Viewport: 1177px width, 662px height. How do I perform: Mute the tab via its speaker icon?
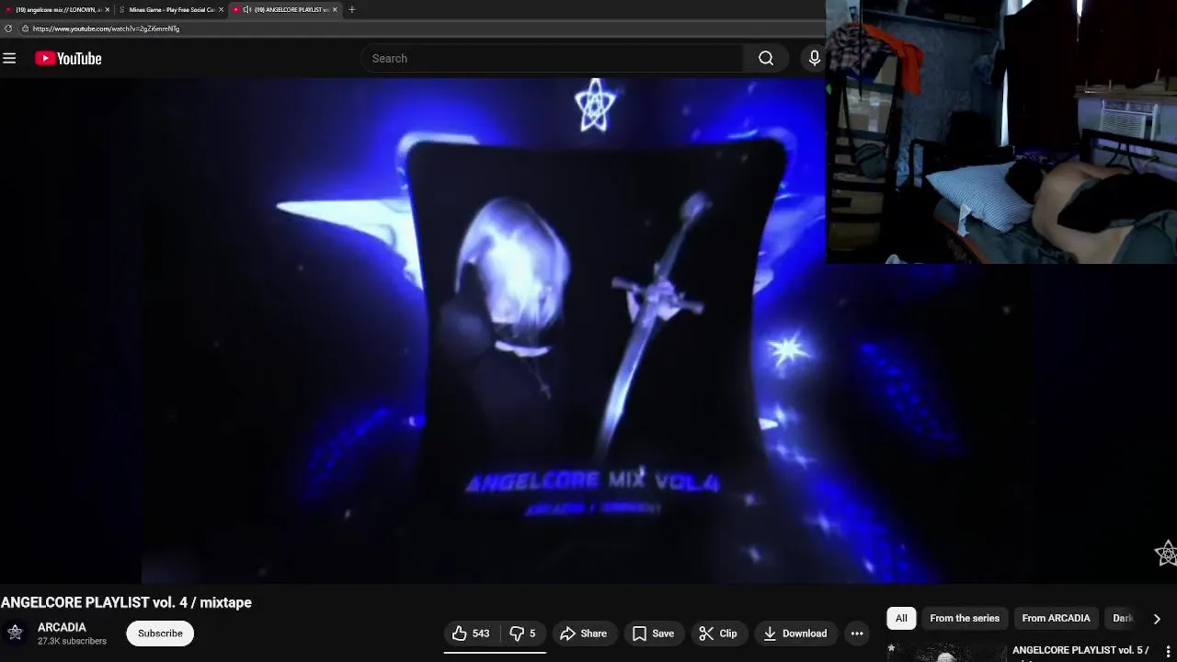(x=246, y=9)
